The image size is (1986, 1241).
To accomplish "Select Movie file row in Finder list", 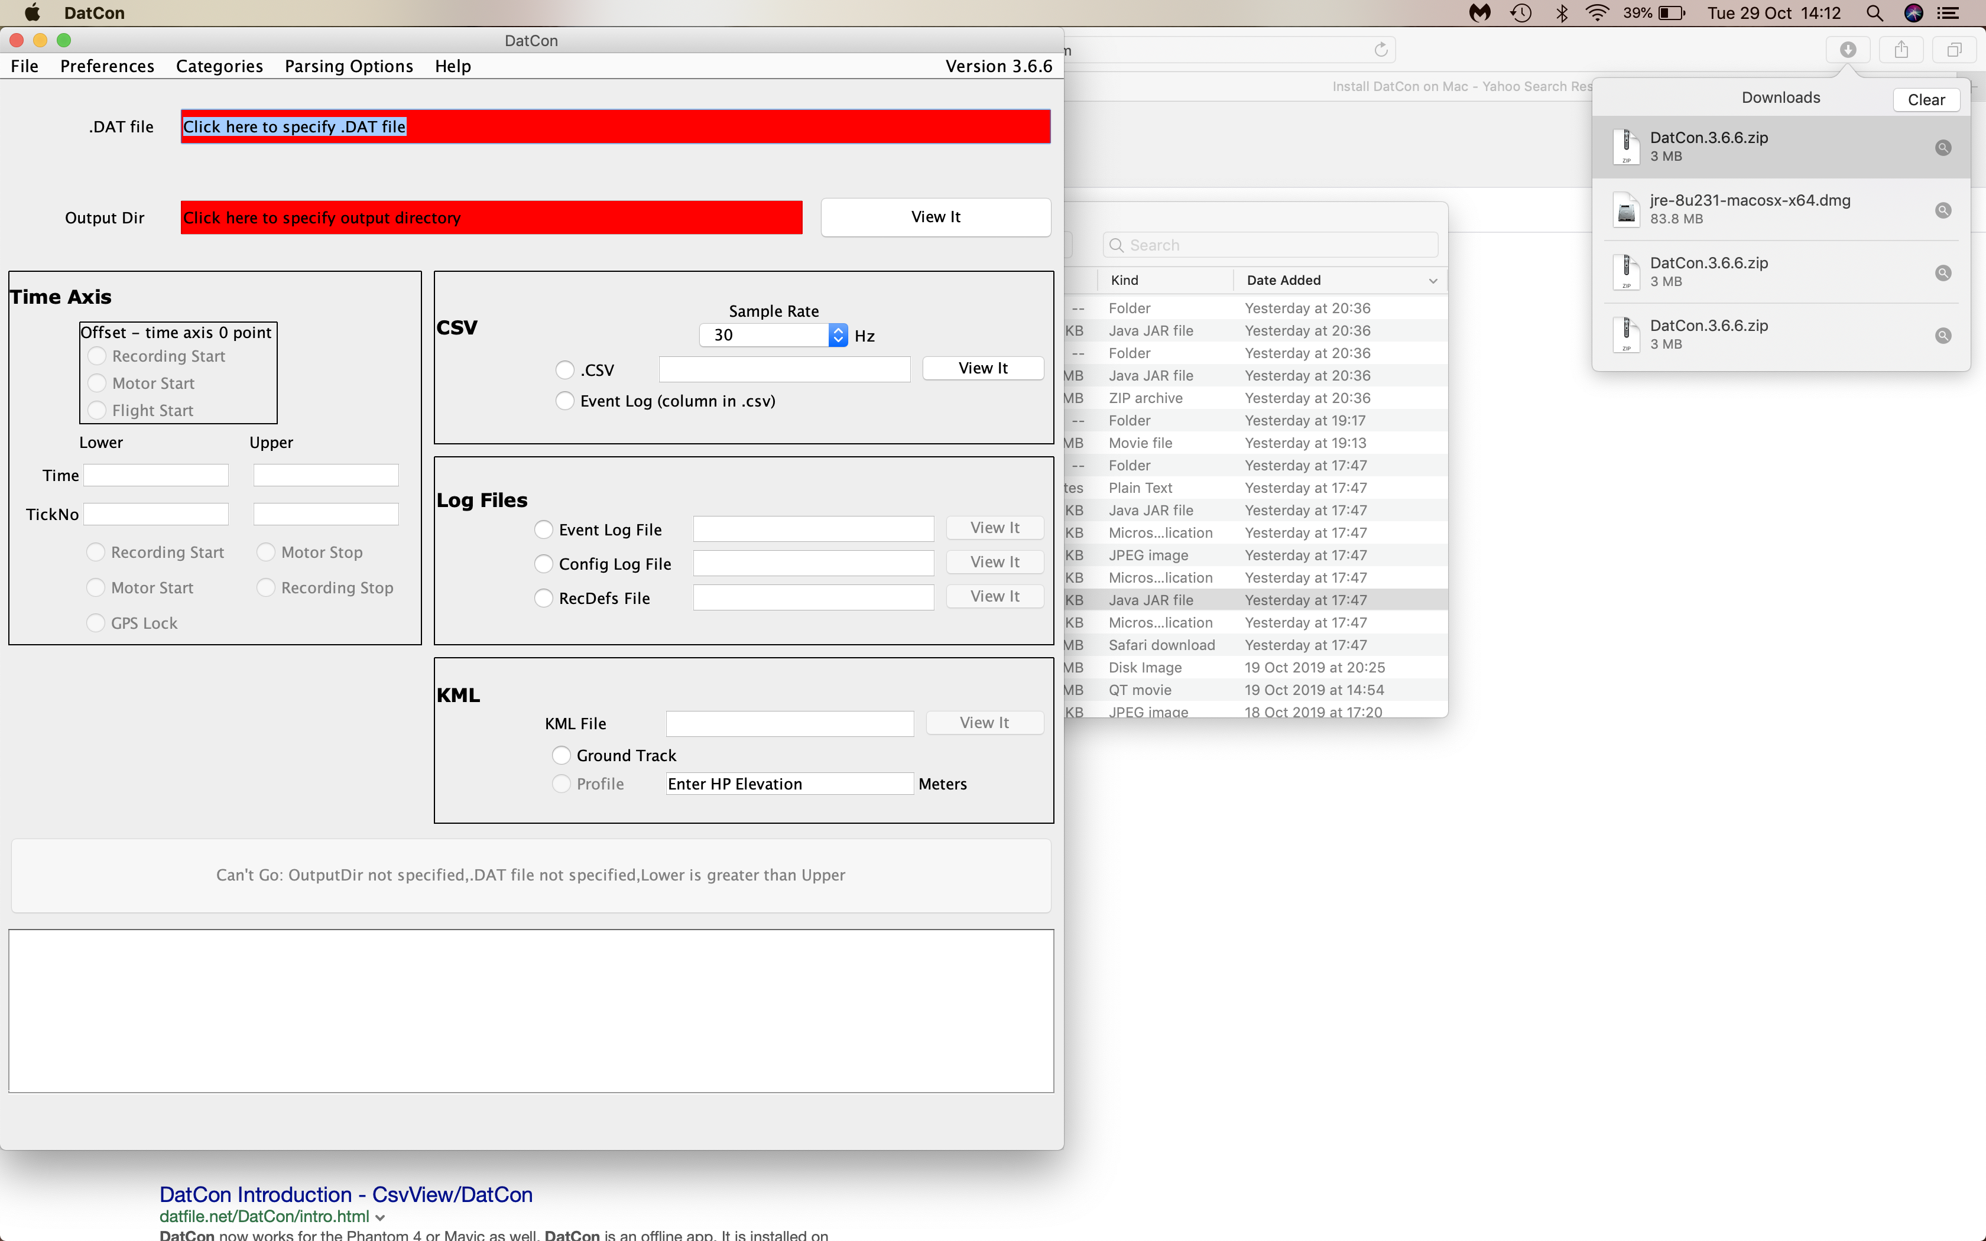I will point(1255,443).
